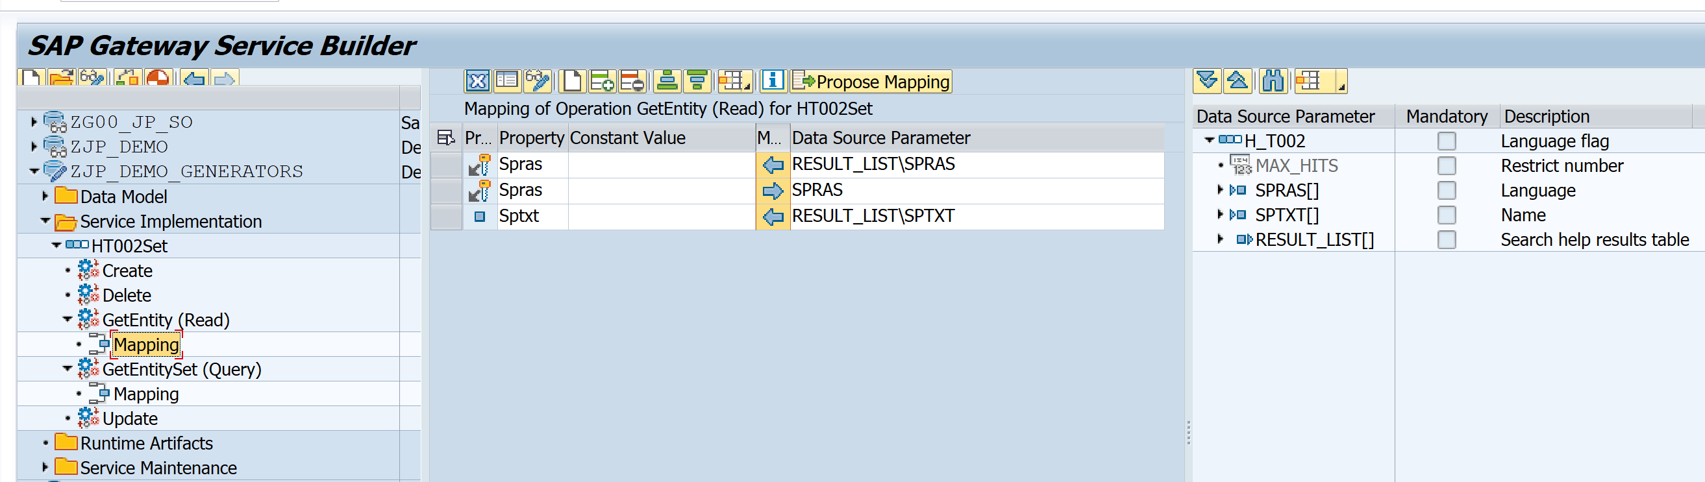This screenshot has height=482, width=1705.
Task: Click the left arrow mapping direction for RESULT_LIST\SPRAS
Action: pyautogui.click(x=773, y=165)
